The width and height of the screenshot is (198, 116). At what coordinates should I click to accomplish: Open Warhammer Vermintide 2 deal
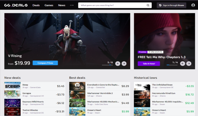100,93
